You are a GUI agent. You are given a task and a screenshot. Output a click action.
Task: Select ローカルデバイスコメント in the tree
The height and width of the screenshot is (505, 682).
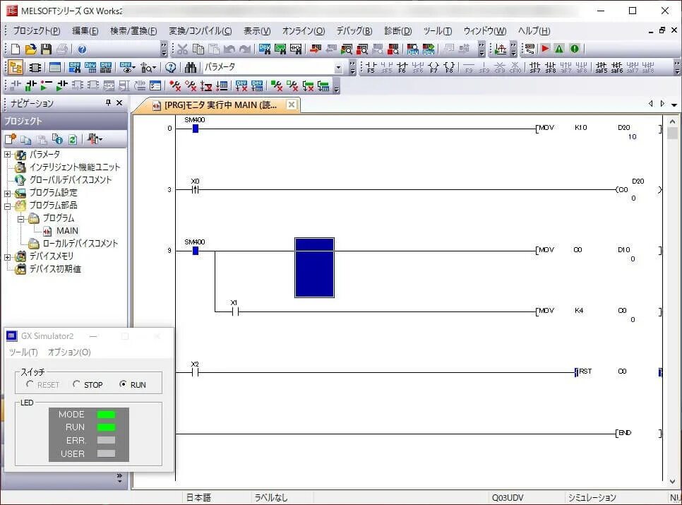click(80, 244)
